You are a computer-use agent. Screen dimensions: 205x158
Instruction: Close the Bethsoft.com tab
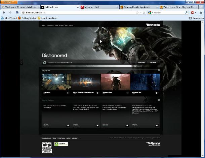coord(78,7)
